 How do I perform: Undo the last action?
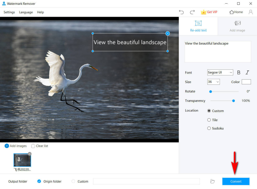click(x=181, y=12)
